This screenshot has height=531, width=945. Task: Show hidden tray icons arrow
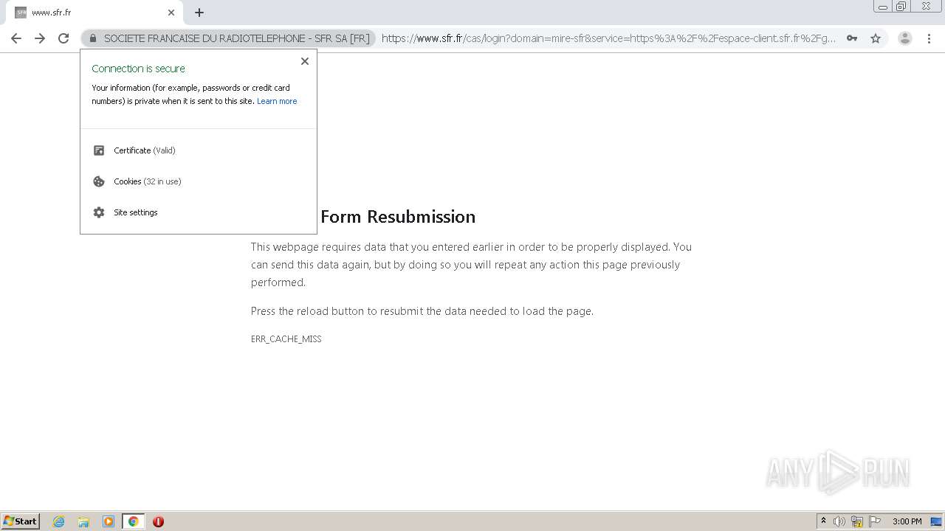click(x=823, y=521)
